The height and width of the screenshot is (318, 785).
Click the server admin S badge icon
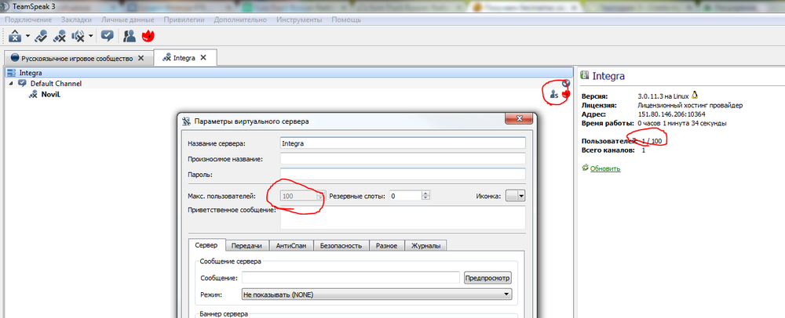(554, 94)
